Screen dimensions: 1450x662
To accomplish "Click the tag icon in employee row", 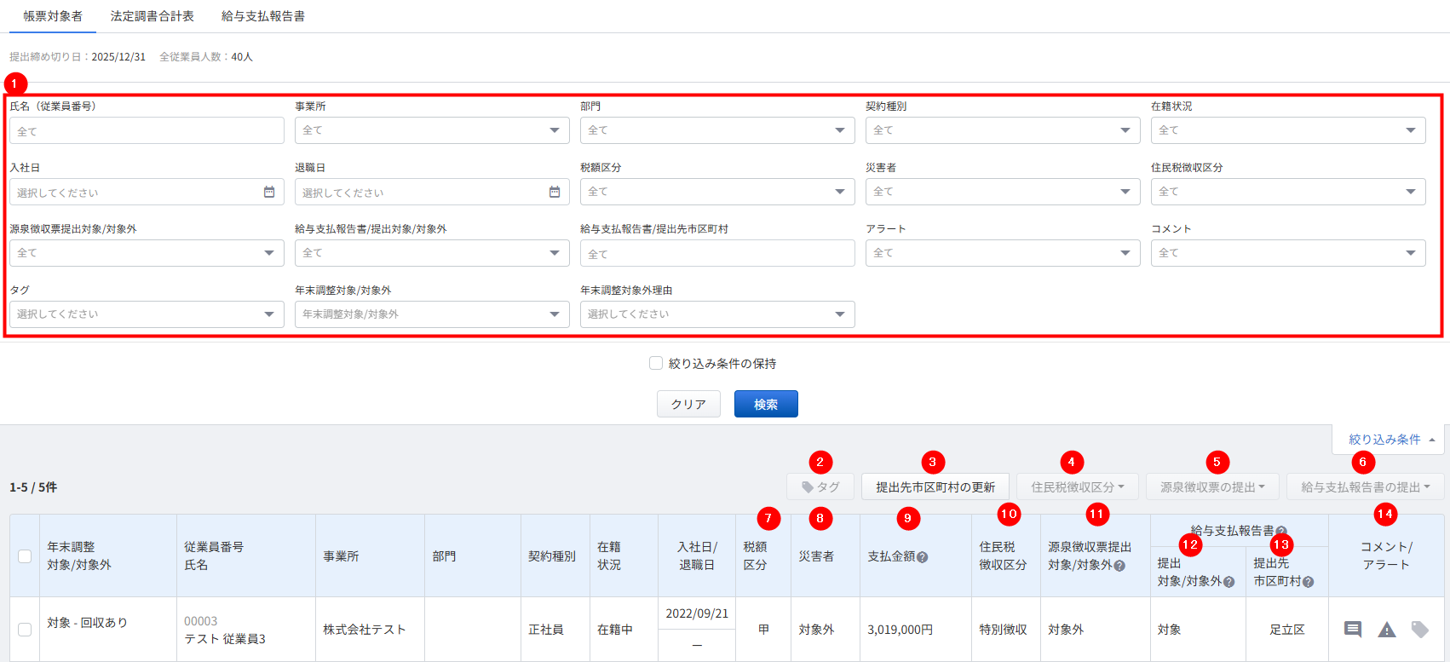I will (x=1419, y=630).
